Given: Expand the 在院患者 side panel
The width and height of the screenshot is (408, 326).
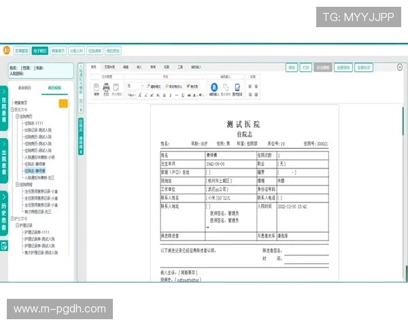Looking at the screenshot, I should (x=4, y=108).
